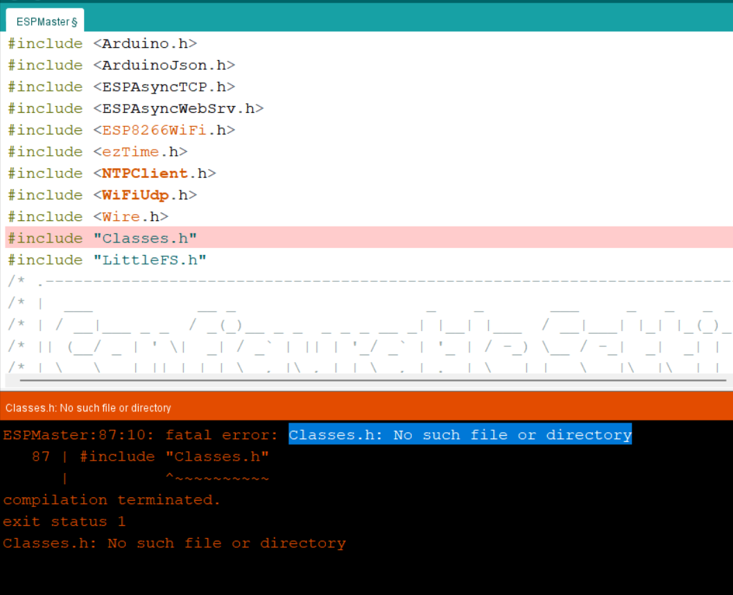Click the ESPMaster:87:10 fatal error line
733x595 pixels.
(139, 434)
